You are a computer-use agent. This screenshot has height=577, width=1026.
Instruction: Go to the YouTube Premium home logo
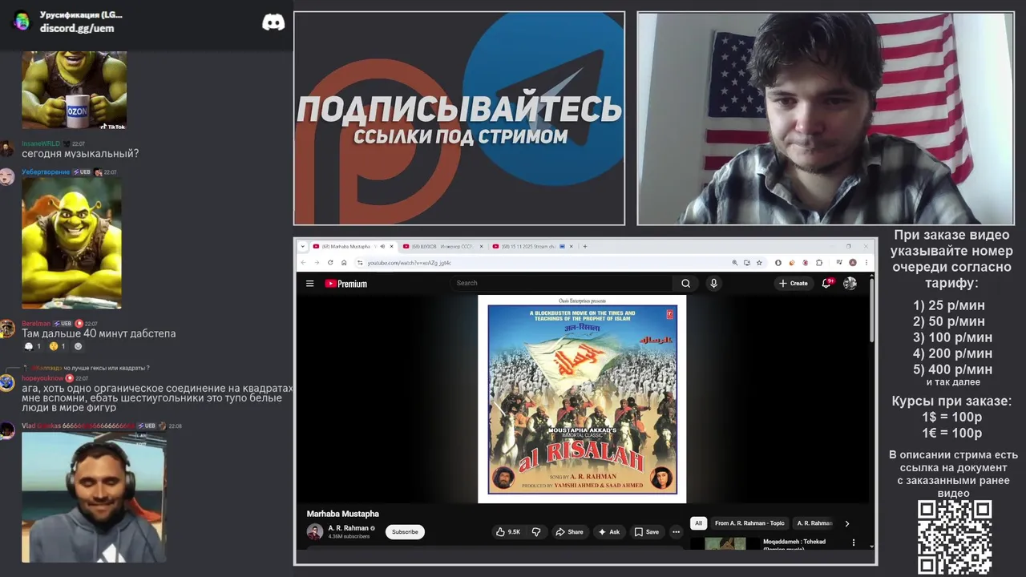pos(345,284)
